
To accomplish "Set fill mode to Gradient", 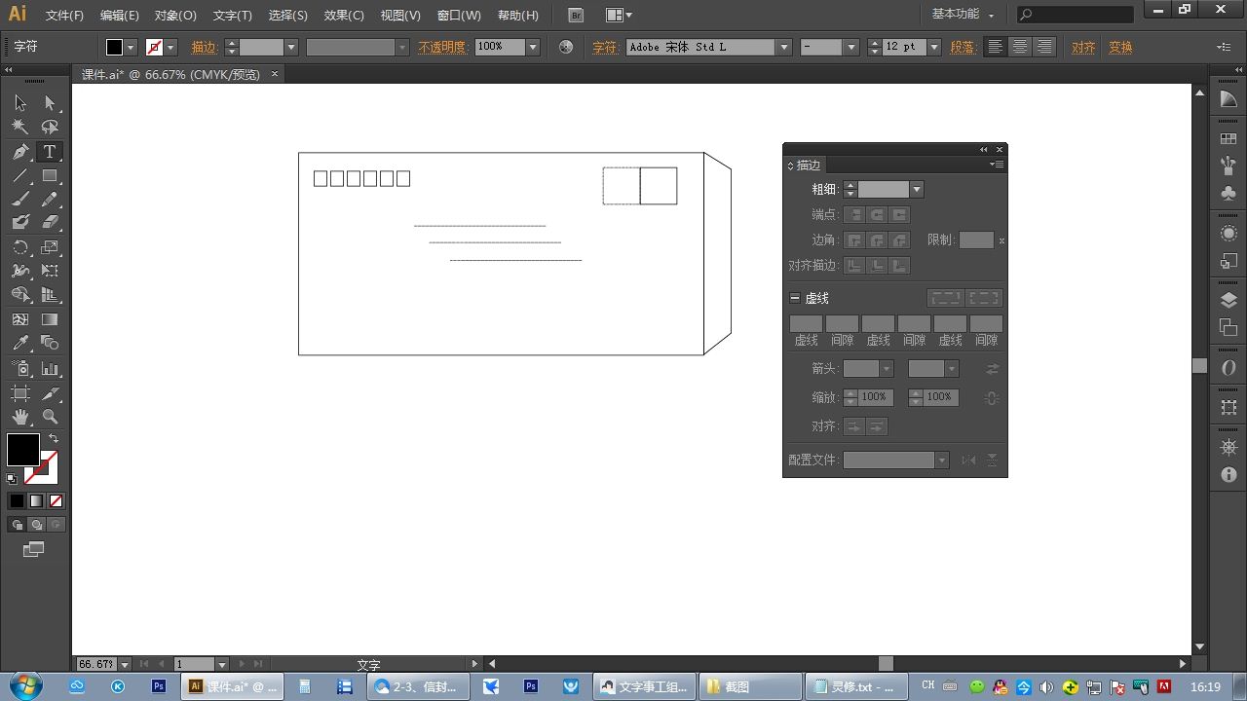I will click(x=36, y=501).
